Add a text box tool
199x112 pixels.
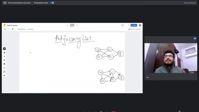(x=4, y=72)
